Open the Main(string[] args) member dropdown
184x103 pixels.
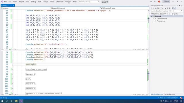coord(124,8)
